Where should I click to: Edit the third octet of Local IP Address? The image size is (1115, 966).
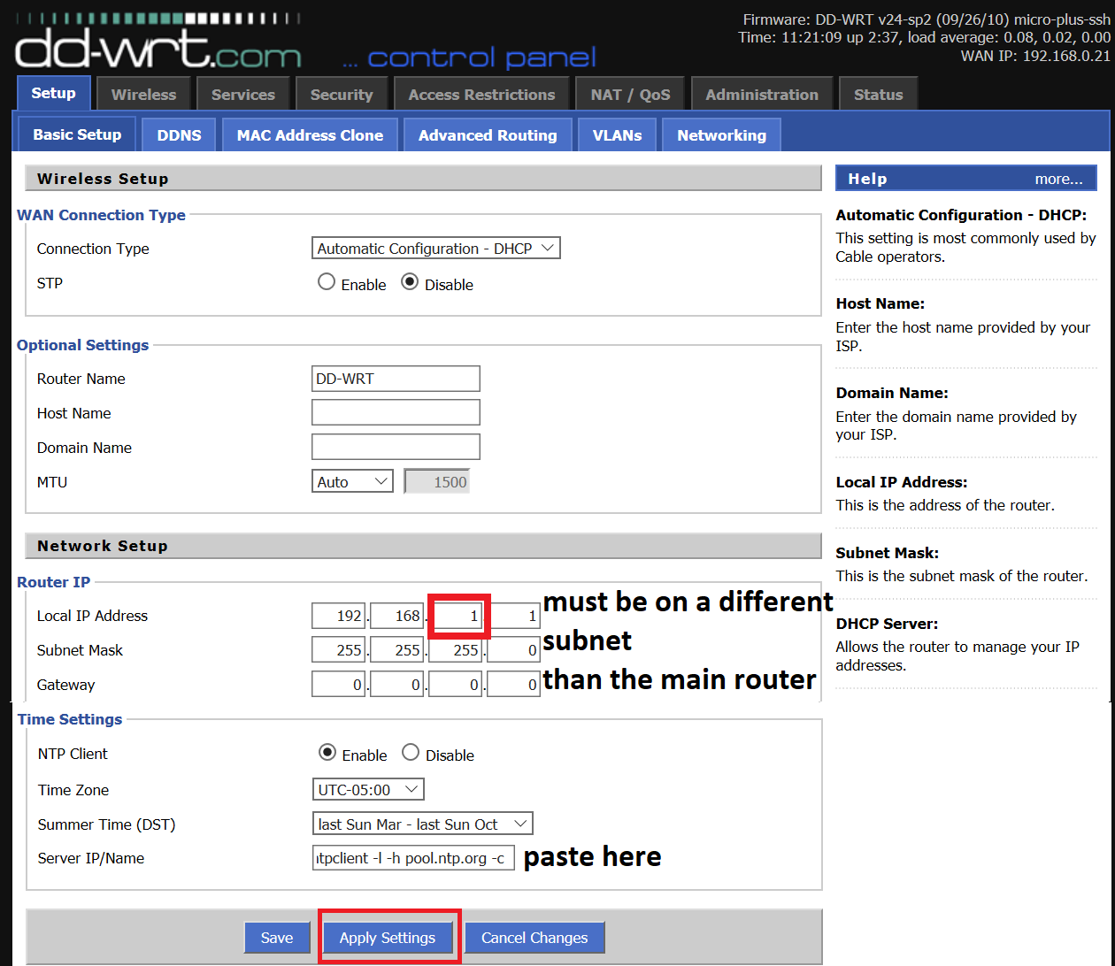pos(456,616)
